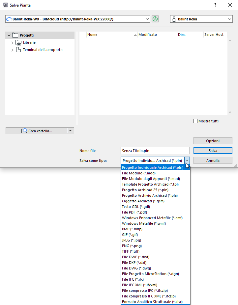Choose File compresso IFC XML (*.ifczip)
The width and height of the screenshot is (238, 305).
pos(155,296)
